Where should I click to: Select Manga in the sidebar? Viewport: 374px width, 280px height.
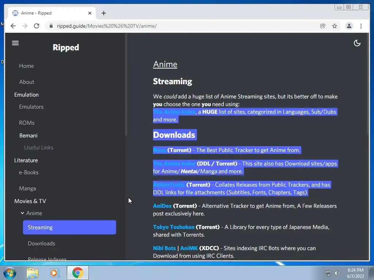[27, 188]
